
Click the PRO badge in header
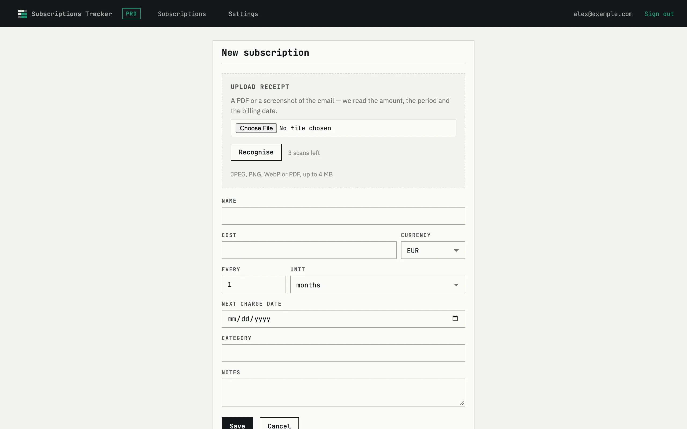(131, 14)
